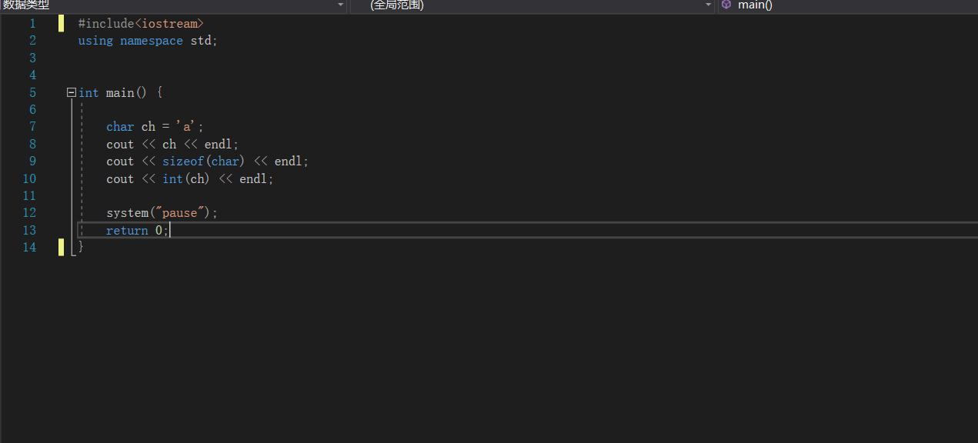Click the purple cube icon beside main()

point(726,5)
